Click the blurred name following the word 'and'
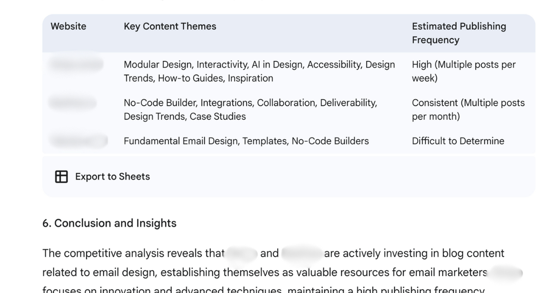560x293 pixels. (301, 254)
